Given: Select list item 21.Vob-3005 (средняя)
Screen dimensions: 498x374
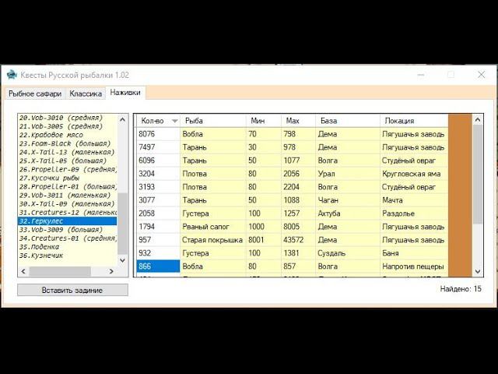Looking at the screenshot, I should pos(68,126).
